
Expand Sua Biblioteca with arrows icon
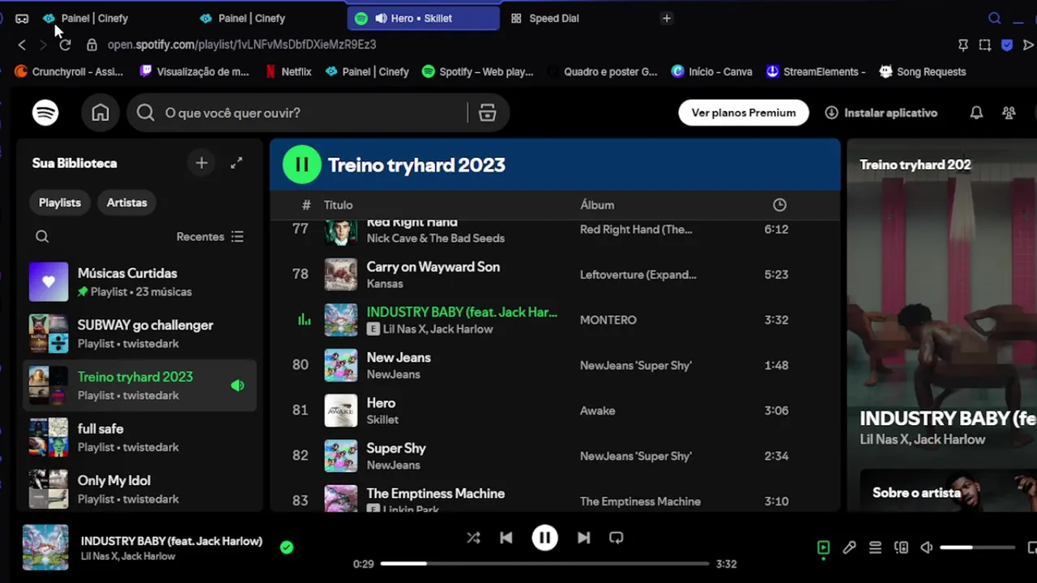[x=237, y=163]
